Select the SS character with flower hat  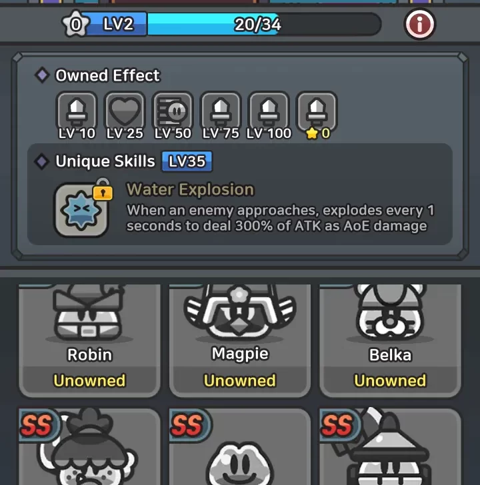(x=89, y=446)
